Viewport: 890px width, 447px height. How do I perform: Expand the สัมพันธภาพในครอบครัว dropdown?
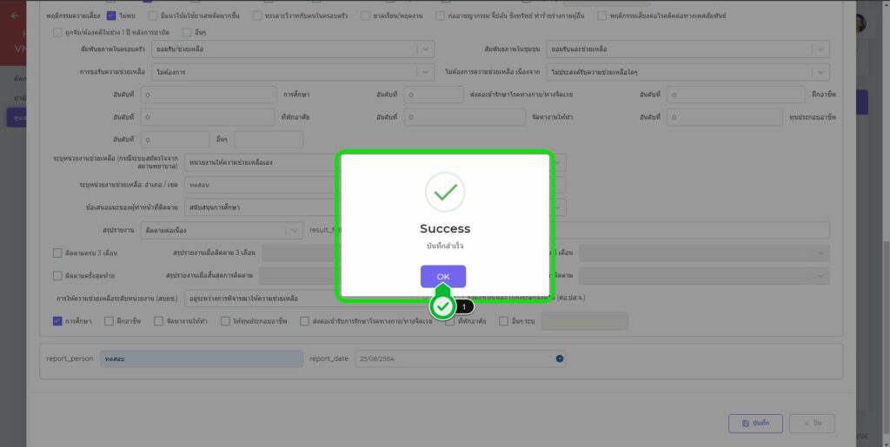[425, 49]
